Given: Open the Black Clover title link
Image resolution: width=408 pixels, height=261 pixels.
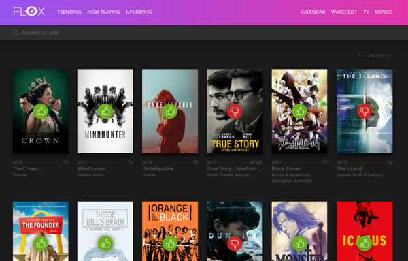Looking at the screenshot, I should 286,169.
